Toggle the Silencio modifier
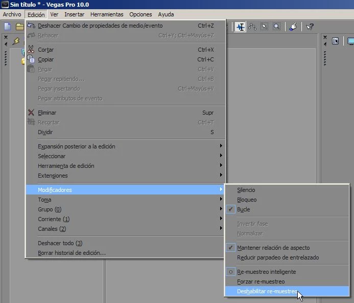Screen dimensions: 354x303 pyautogui.click(x=287, y=190)
